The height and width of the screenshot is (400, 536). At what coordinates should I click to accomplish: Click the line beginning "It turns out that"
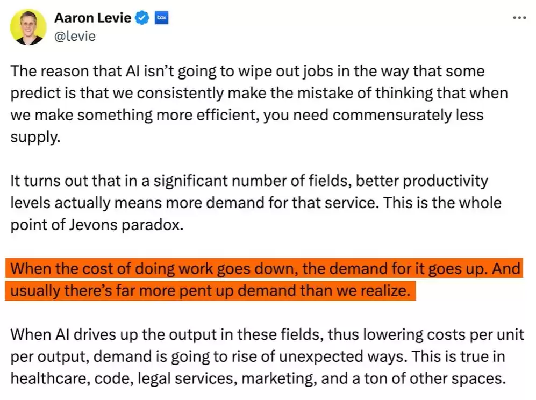pyautogui.click(x=249, y=181)
